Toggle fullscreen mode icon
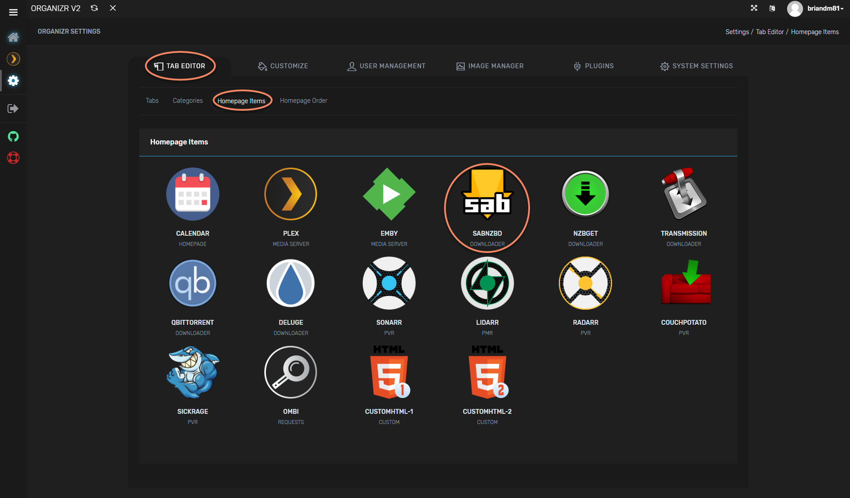This screenshot has height=498, width=850. [754, 8]
